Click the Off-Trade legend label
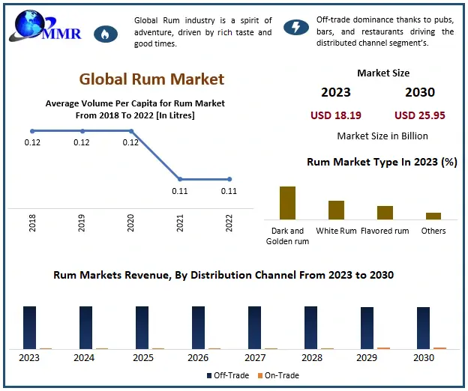 [x=231, y=375]
